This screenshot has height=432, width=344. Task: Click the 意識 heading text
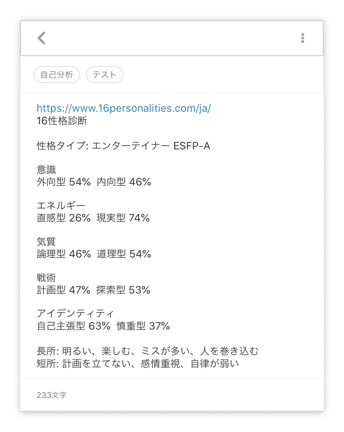coord(46,169)
